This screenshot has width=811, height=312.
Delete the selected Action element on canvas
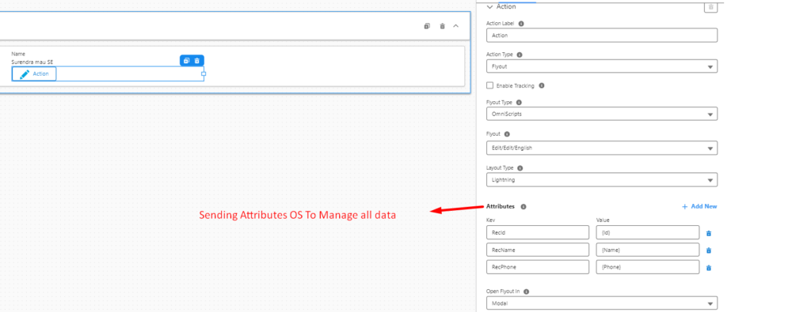(197, 60)
